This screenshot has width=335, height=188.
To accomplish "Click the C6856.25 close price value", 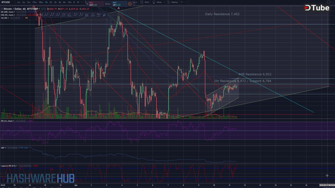I will coord(85,9).
